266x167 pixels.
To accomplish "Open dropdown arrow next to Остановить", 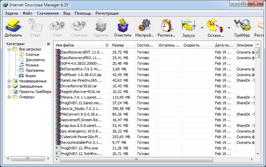I will pyautogui.click(x=229, y=28).
